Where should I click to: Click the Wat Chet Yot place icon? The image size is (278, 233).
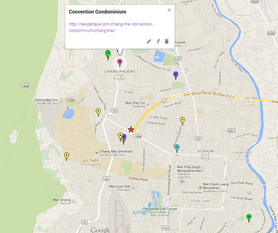(148, 104)
